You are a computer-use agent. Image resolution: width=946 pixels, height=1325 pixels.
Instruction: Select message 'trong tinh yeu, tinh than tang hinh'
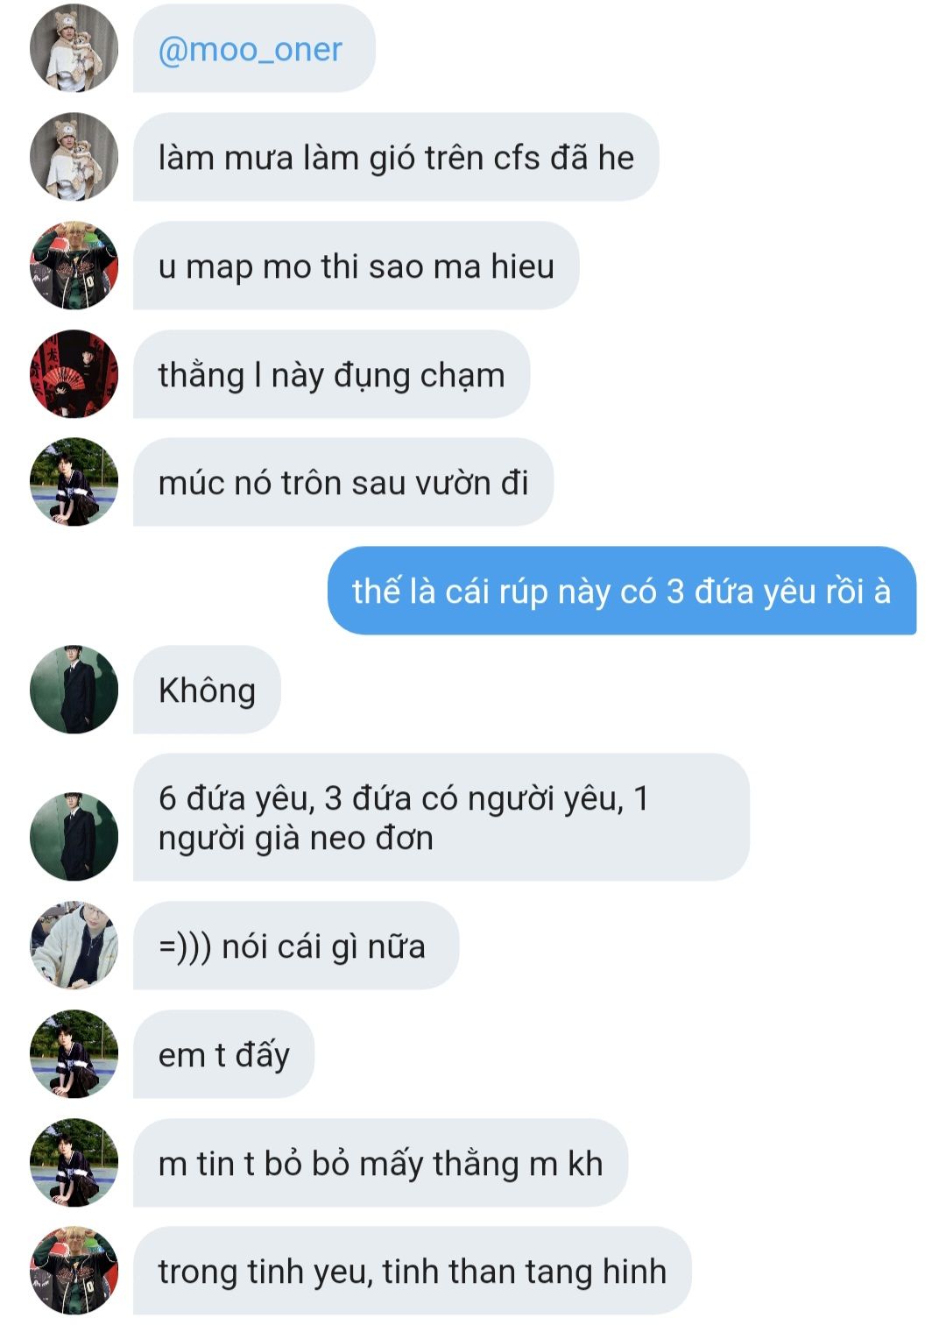[x=413, y=1271]
